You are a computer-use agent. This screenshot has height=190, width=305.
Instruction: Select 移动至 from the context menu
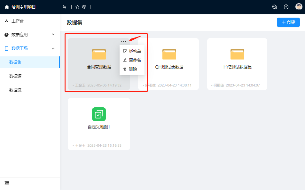point(132,51)
